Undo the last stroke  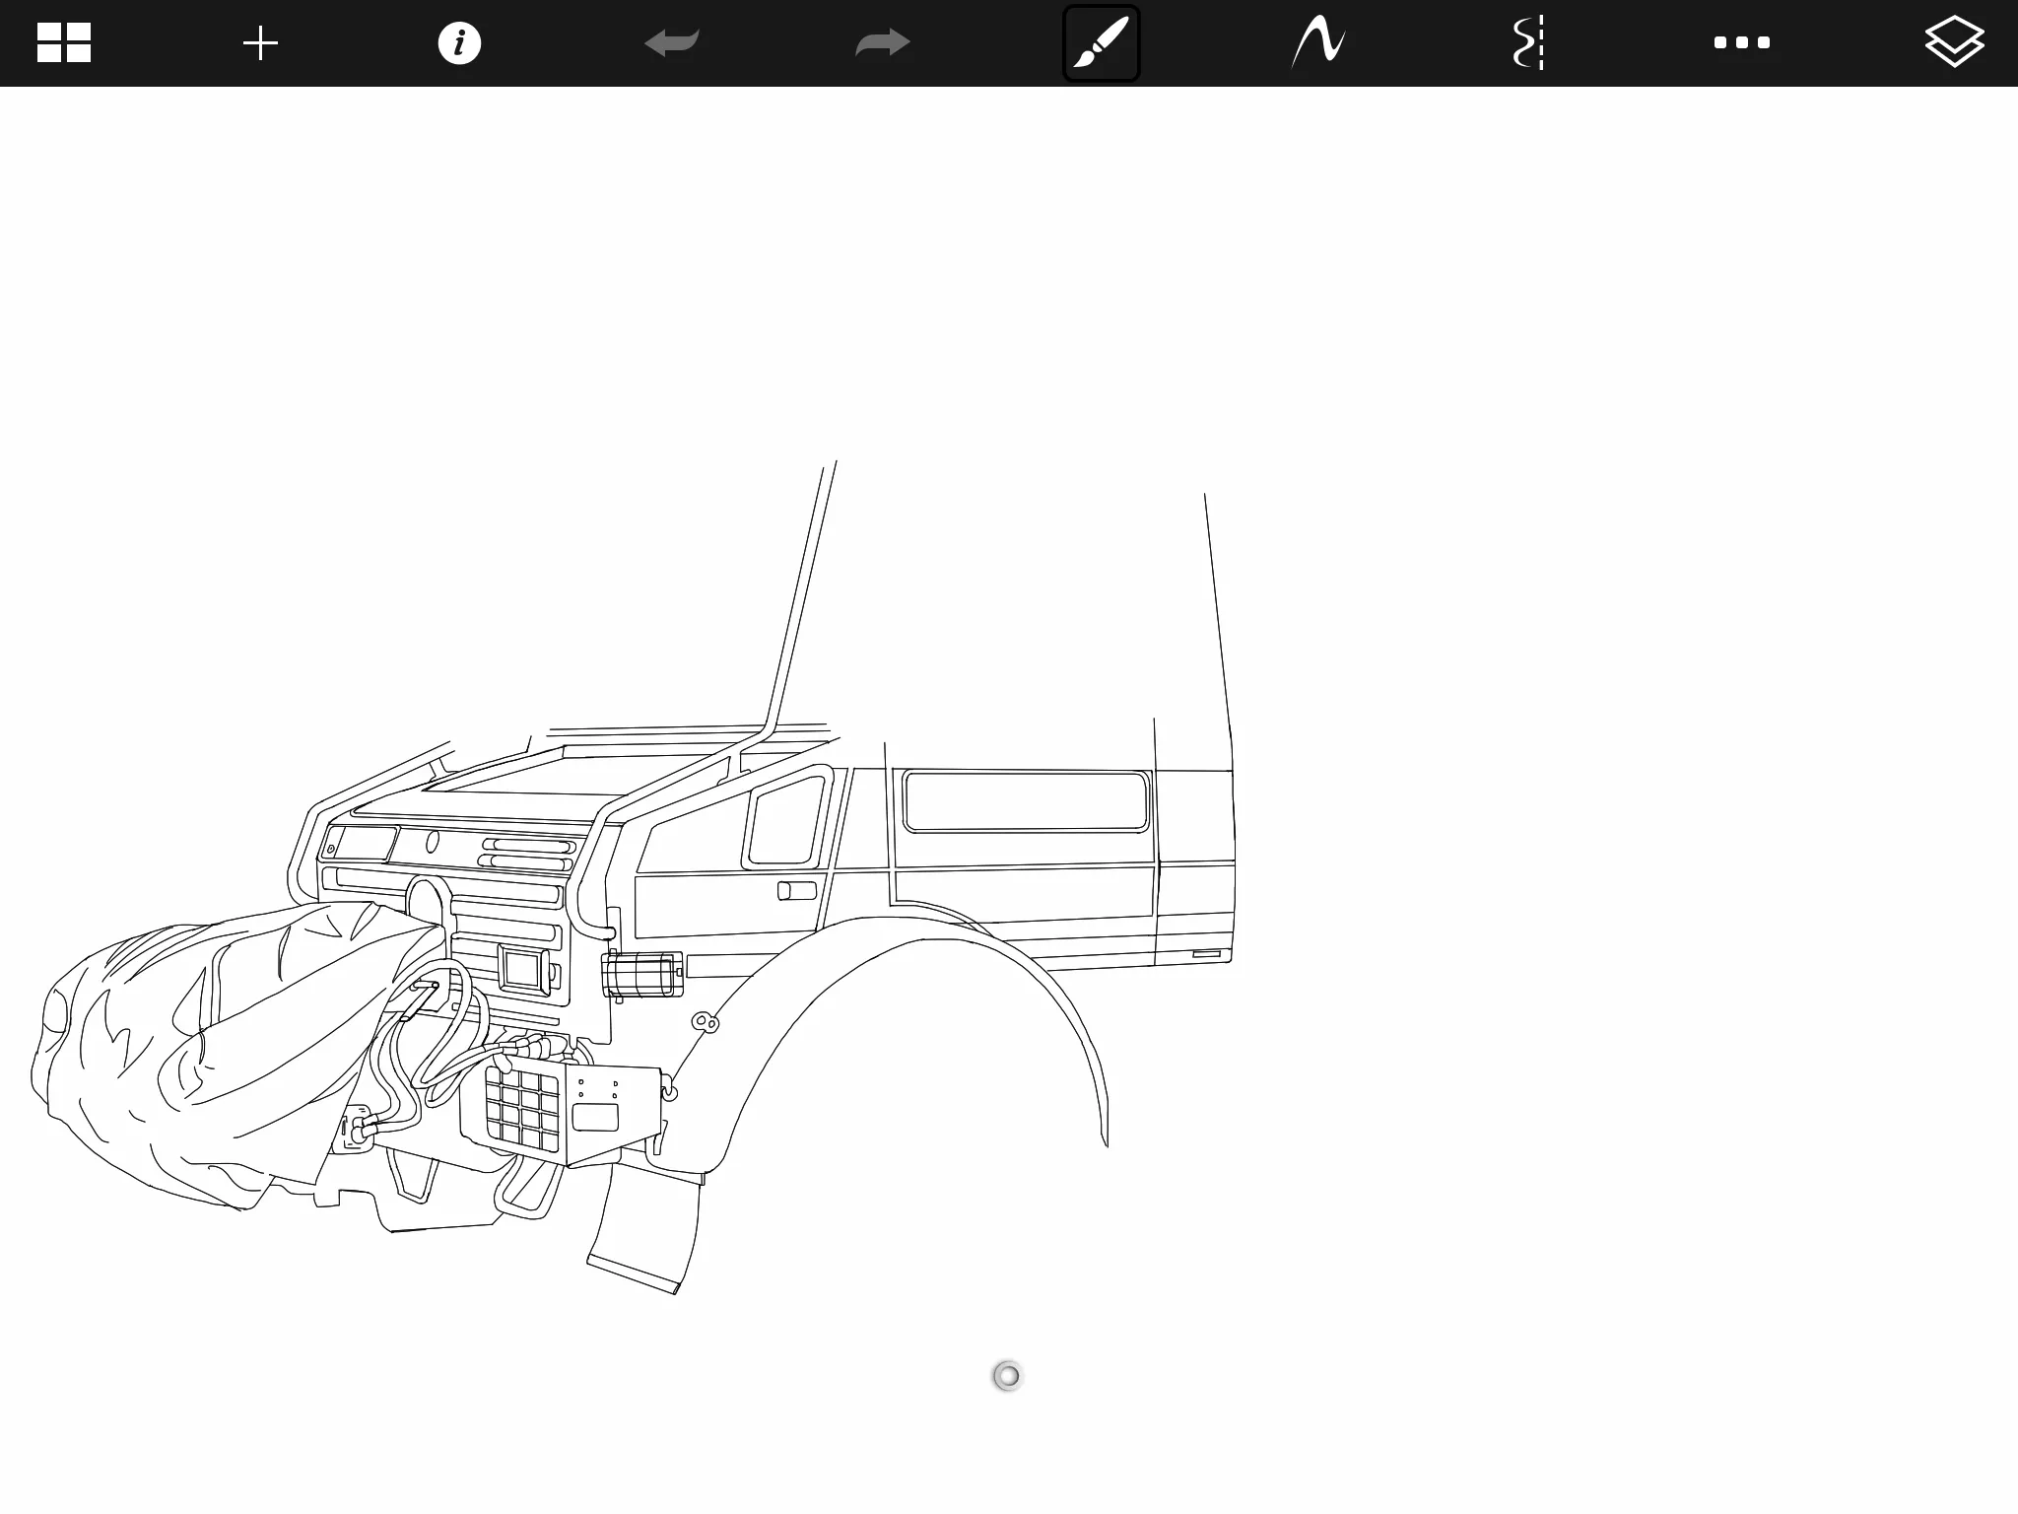coord(672,43)
